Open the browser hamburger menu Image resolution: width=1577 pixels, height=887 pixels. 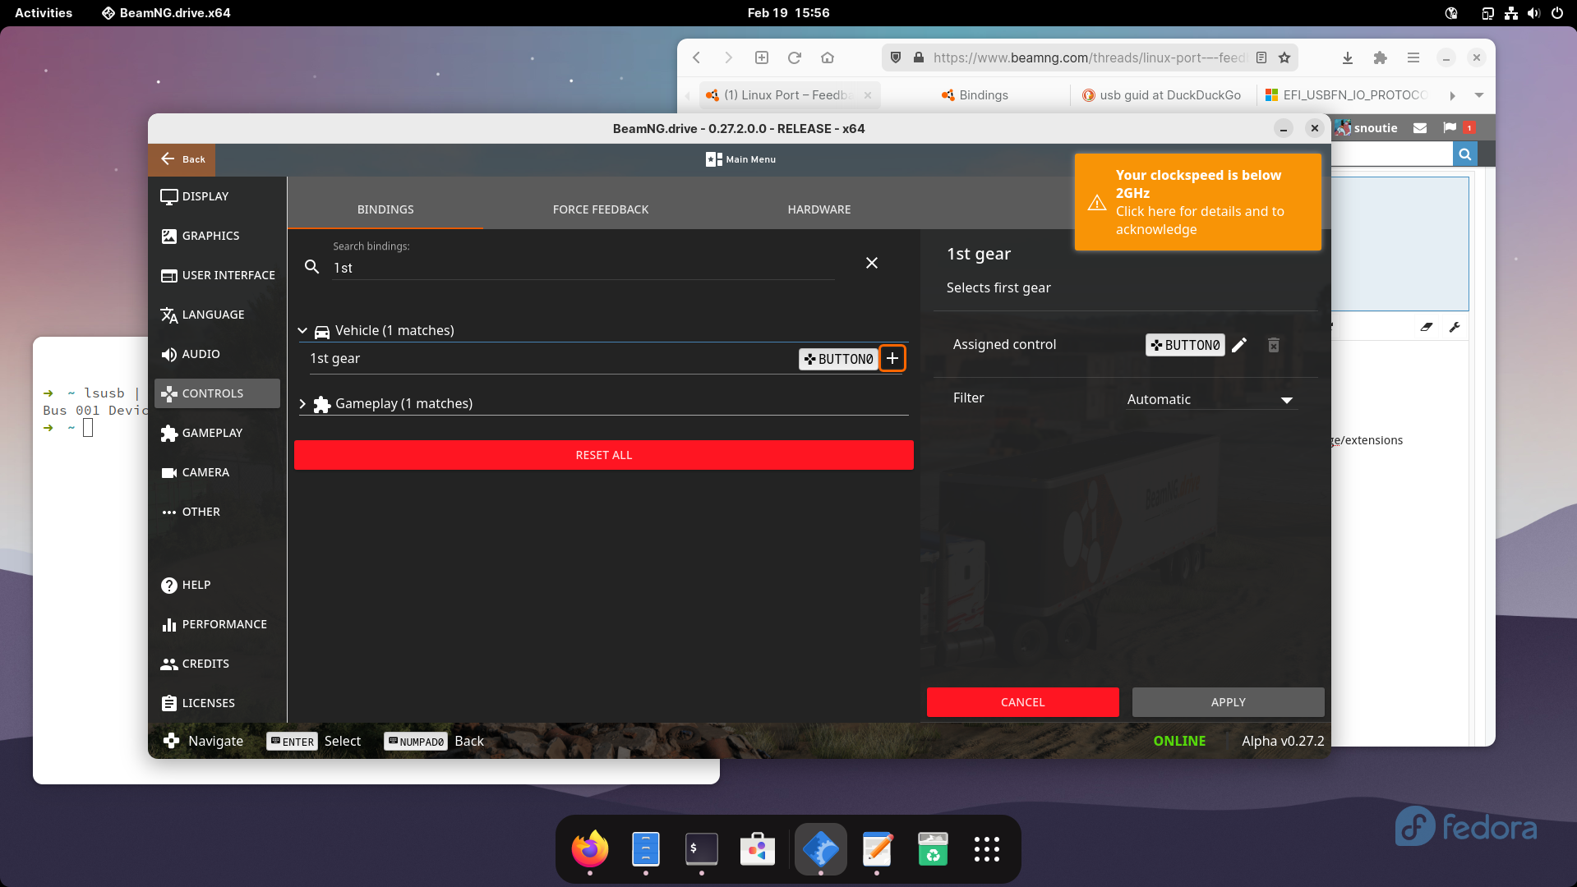coord(1413,57)
